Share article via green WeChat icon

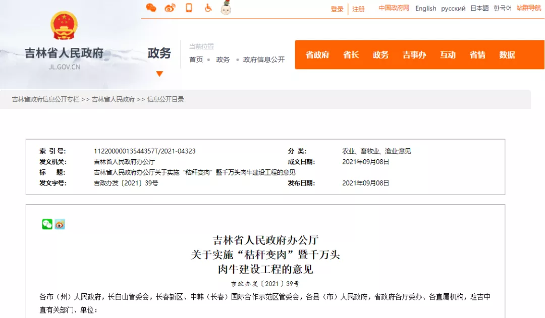47,224
